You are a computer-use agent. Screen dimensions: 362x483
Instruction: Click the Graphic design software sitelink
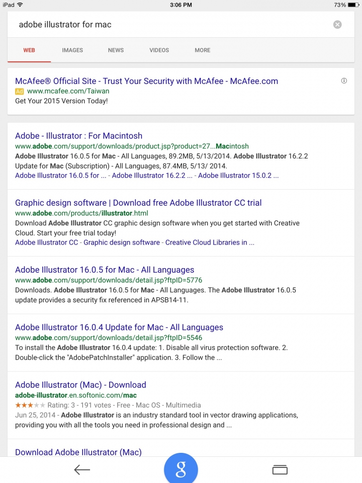click(x=122, y=243)
